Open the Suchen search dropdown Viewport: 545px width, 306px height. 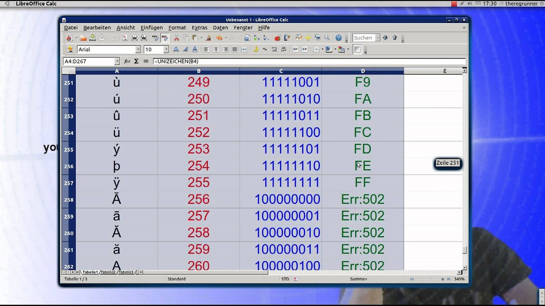(x=378, y=38)
